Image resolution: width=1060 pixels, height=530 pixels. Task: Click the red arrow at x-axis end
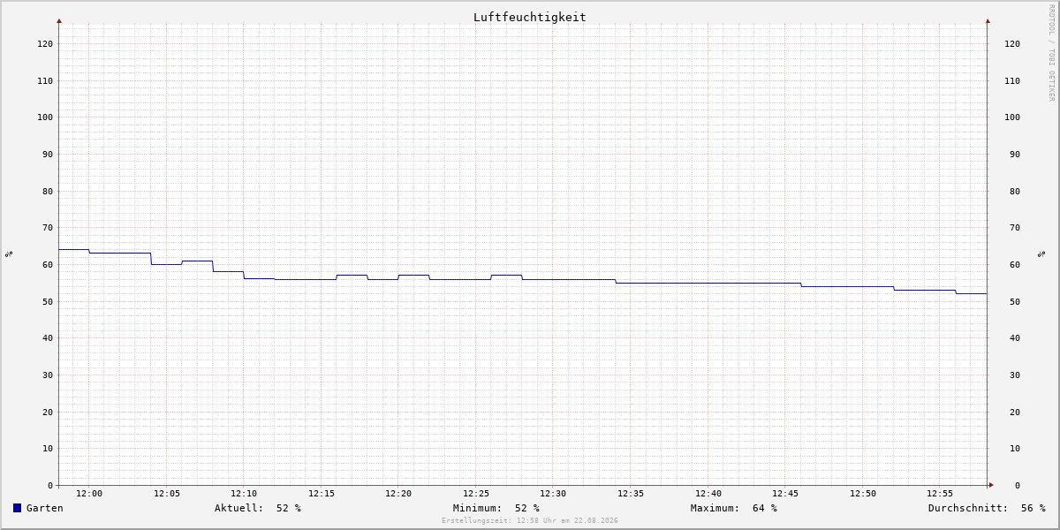tap(991, 485)
